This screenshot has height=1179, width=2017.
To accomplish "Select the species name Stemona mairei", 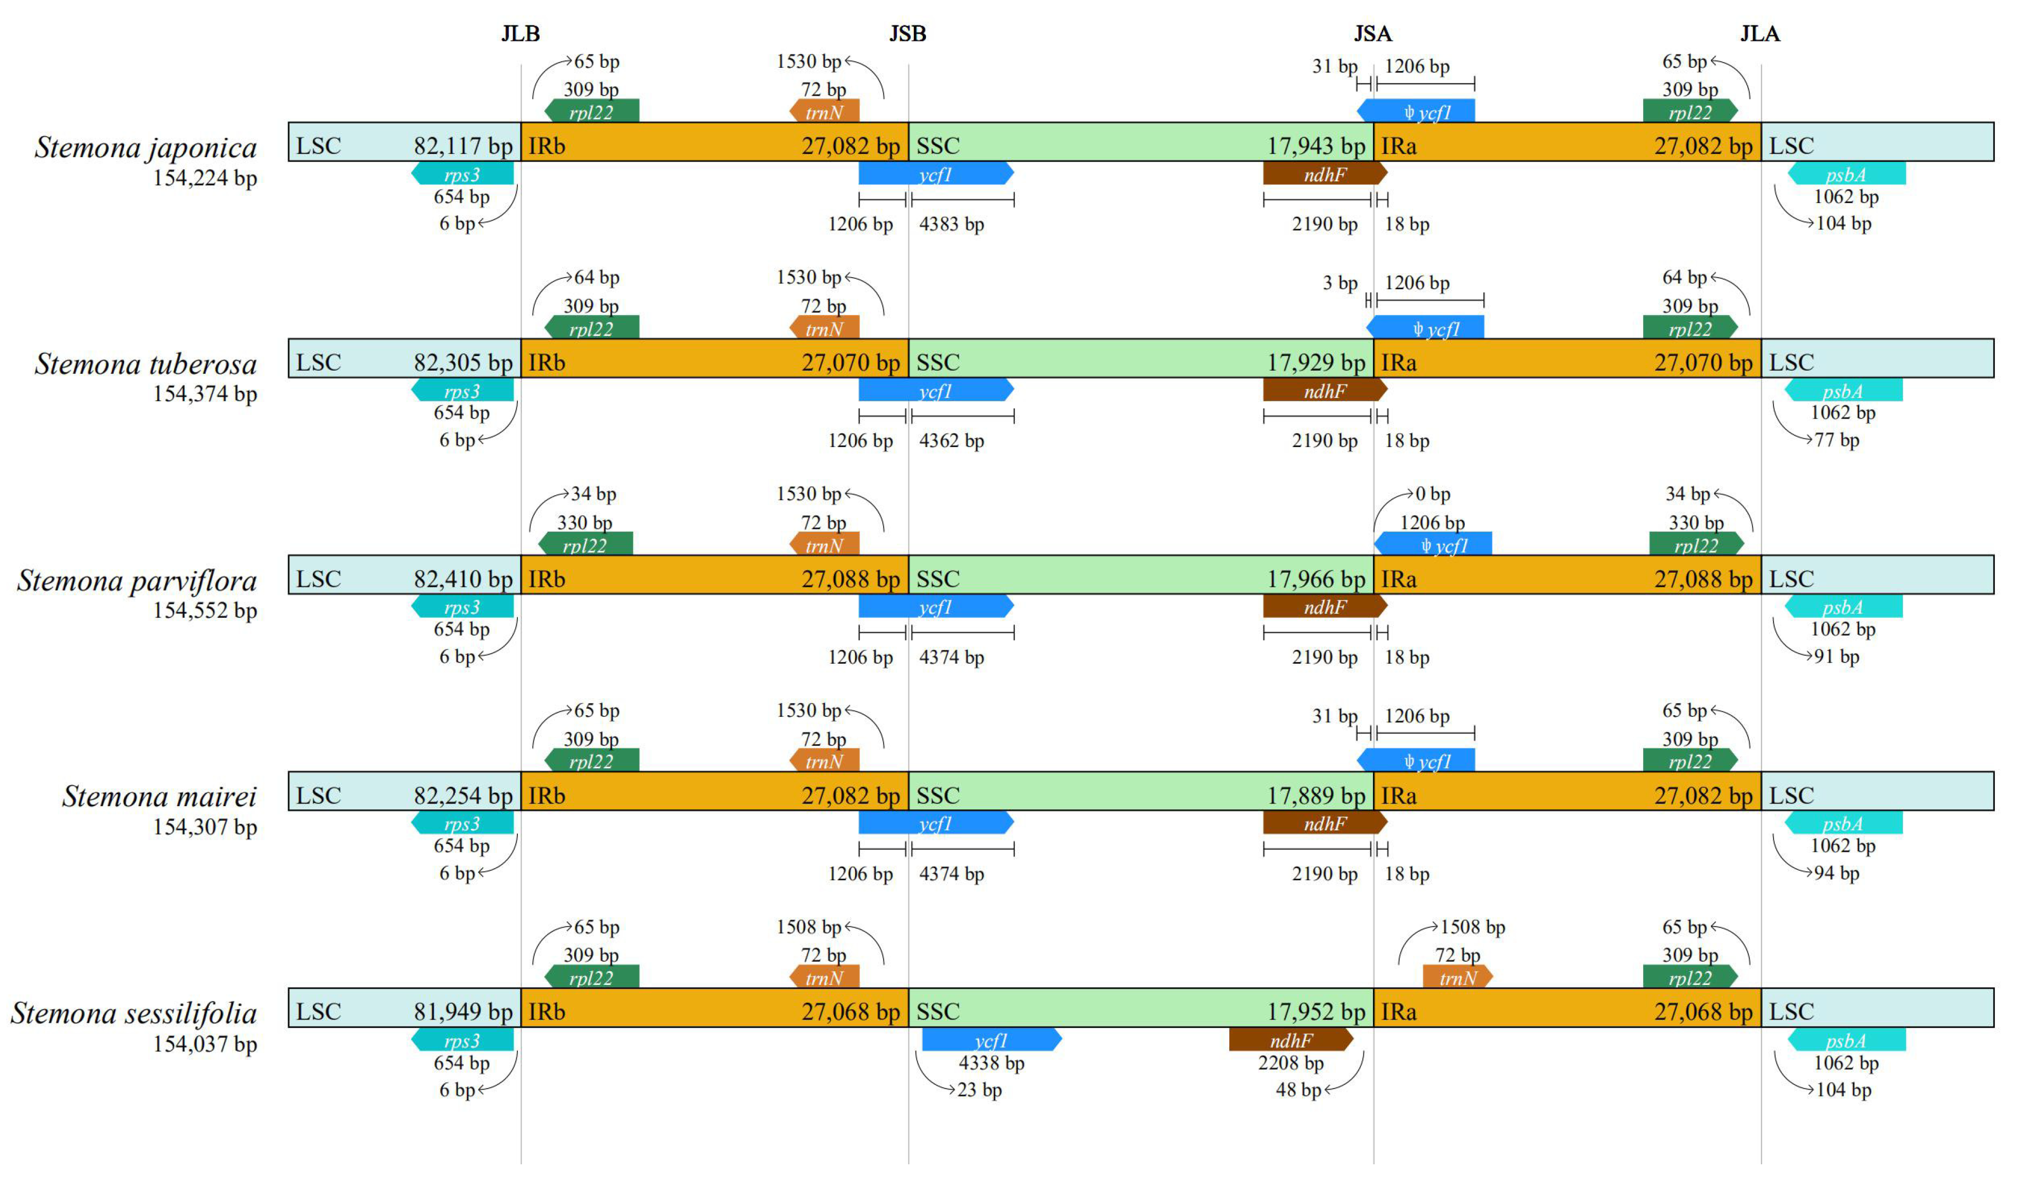I will (159, 796).
